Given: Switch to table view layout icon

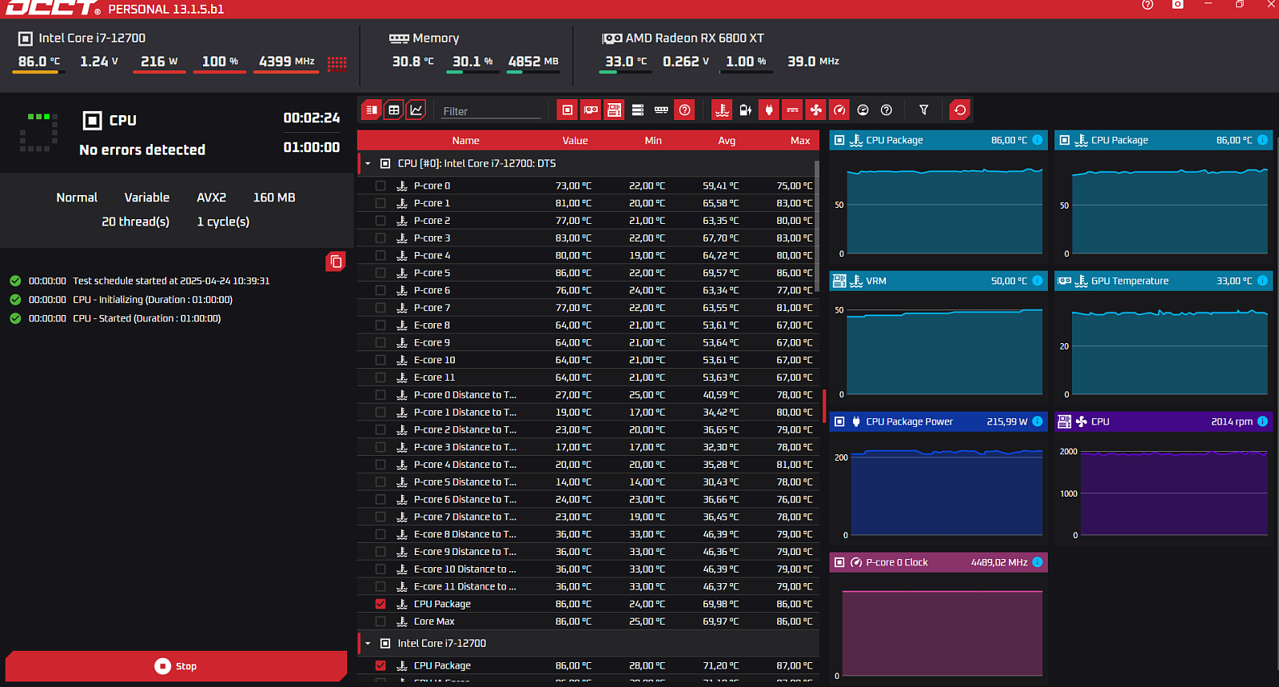Looking at the screenshot, I should [394, 110].
